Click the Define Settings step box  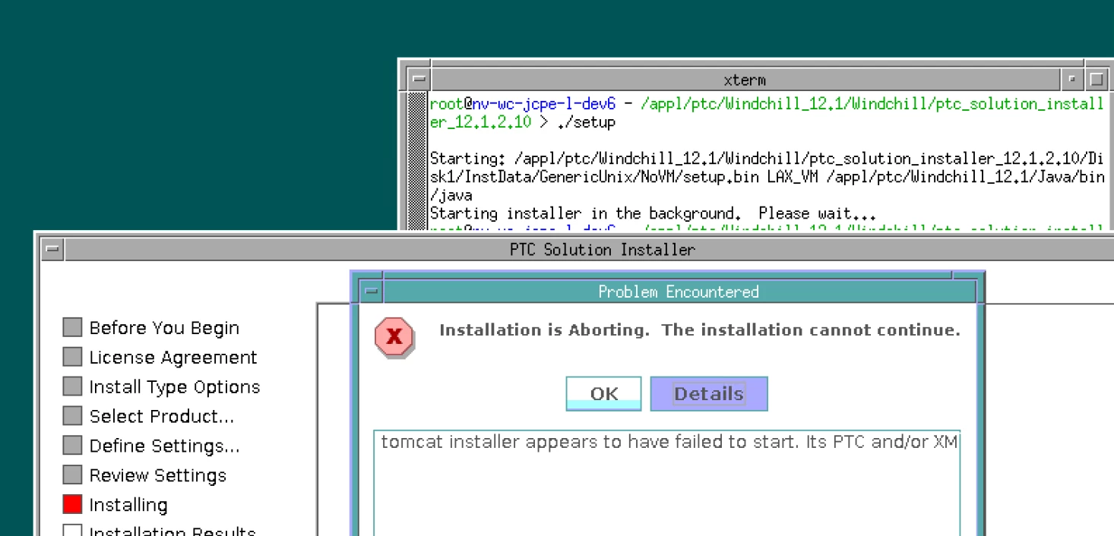pyautogui.click(x=72, y=446)
